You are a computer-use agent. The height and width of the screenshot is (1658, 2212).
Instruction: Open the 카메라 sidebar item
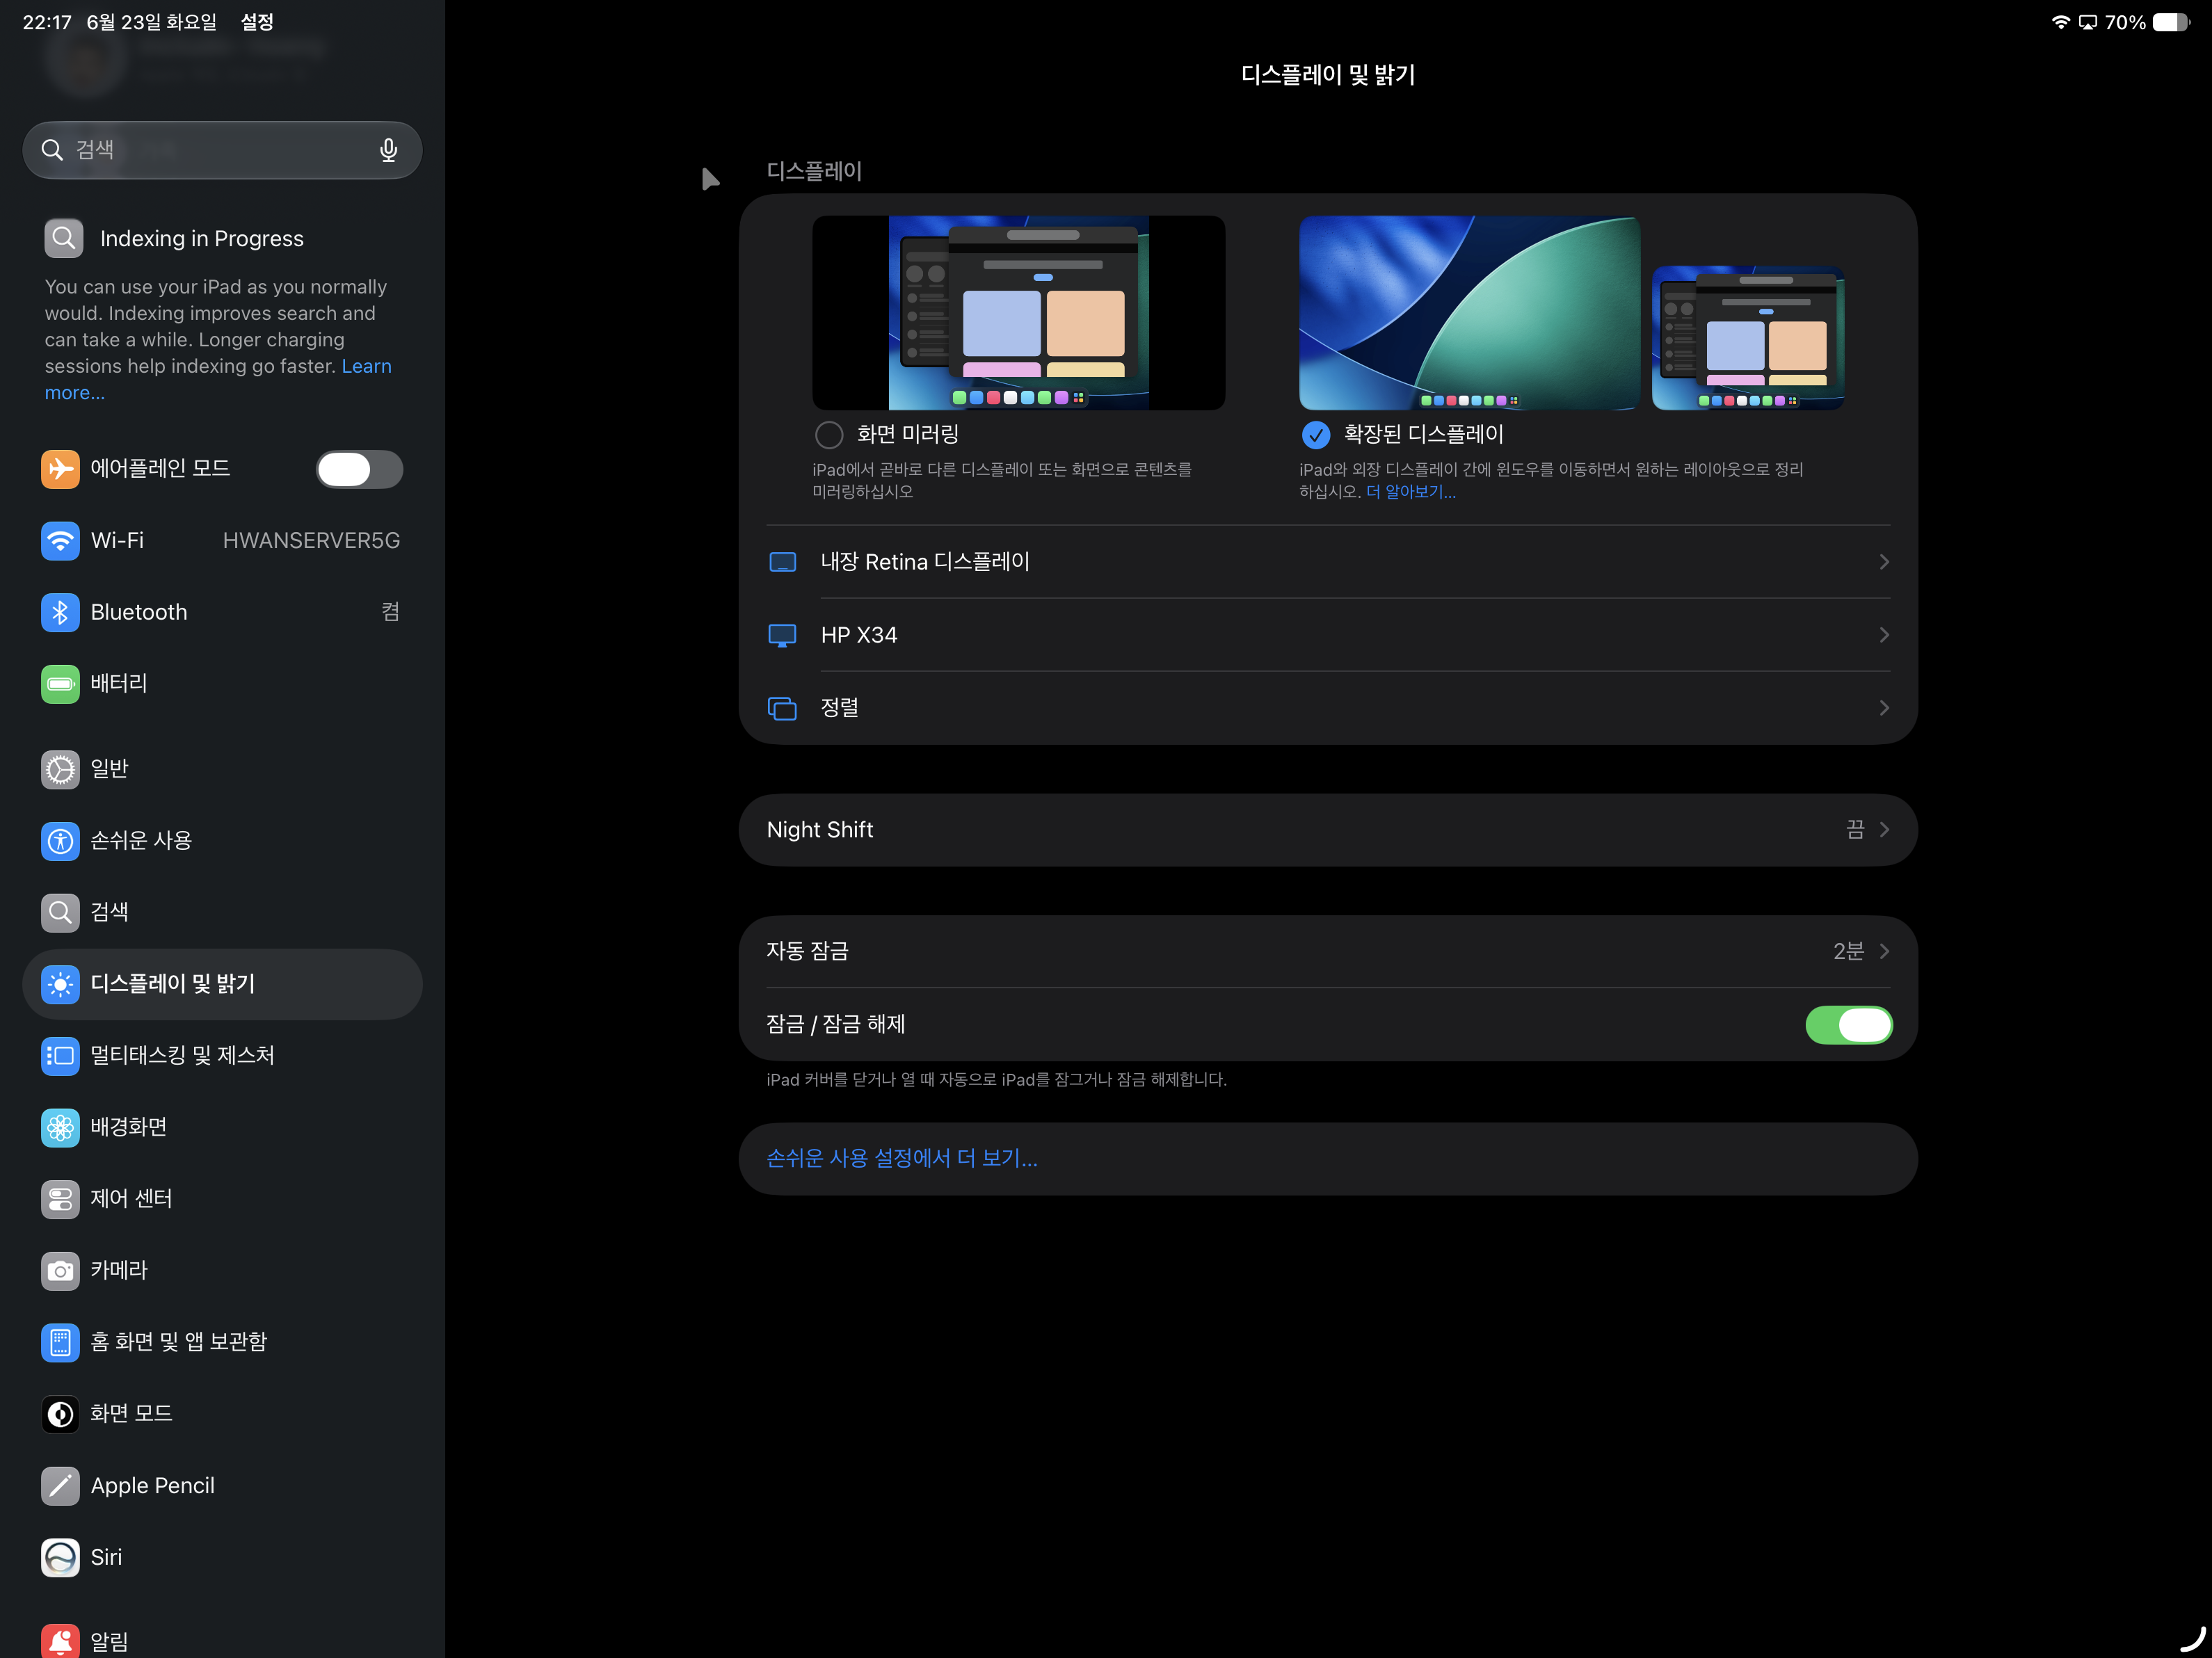pyautogui.click(x=222, y=1271)
